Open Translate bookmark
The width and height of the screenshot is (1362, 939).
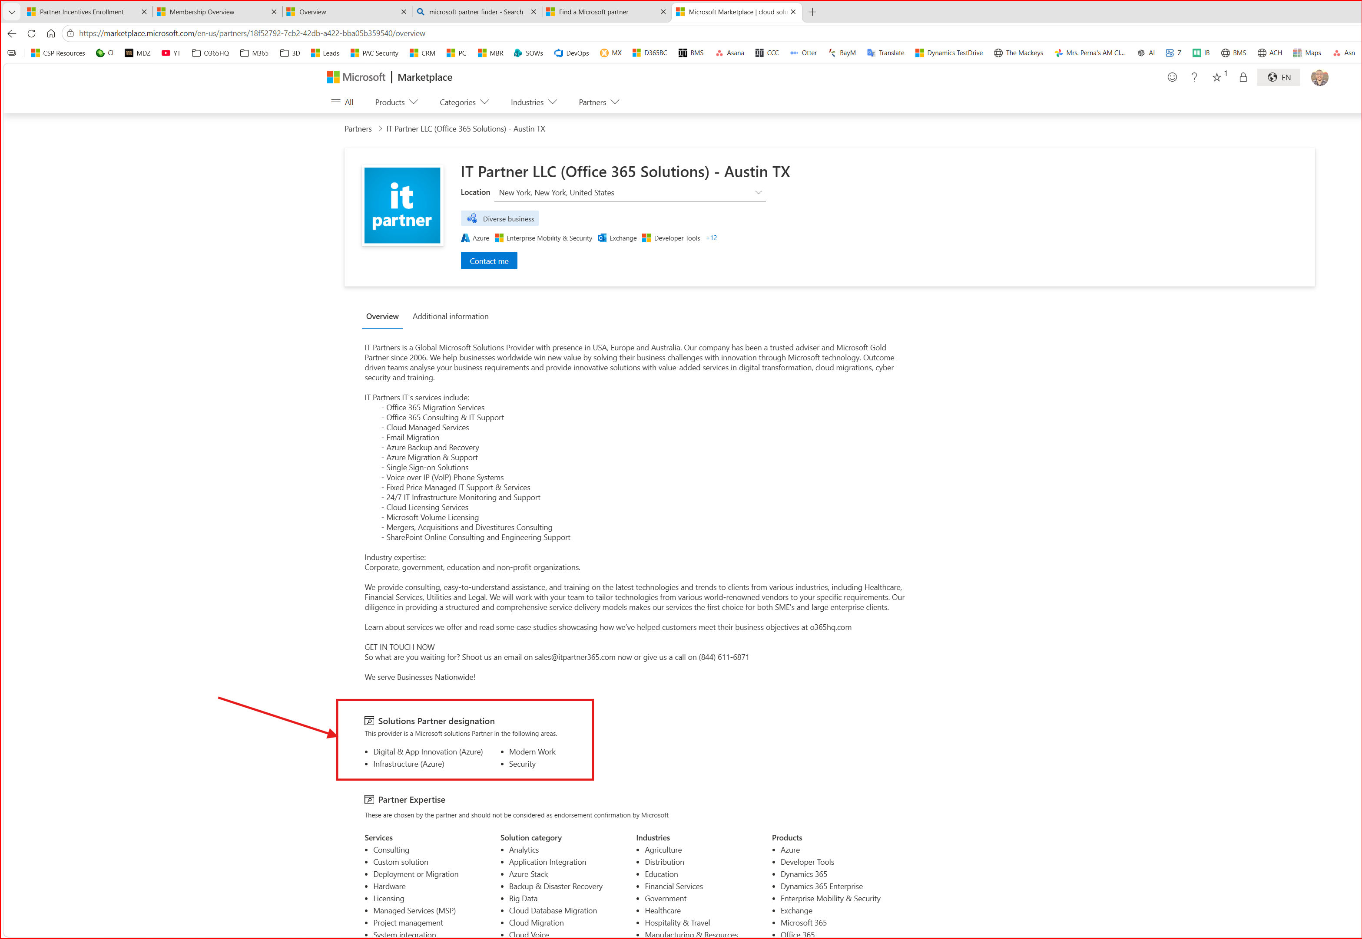[x=885, y=53]
